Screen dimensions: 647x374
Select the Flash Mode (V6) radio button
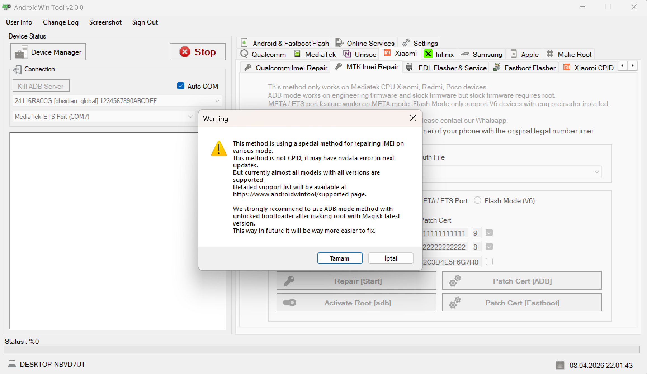(x=477, y=200)
